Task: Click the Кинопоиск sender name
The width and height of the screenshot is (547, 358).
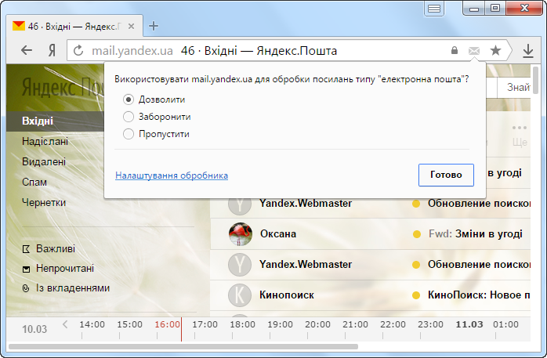Action: (x=286, y=295)
